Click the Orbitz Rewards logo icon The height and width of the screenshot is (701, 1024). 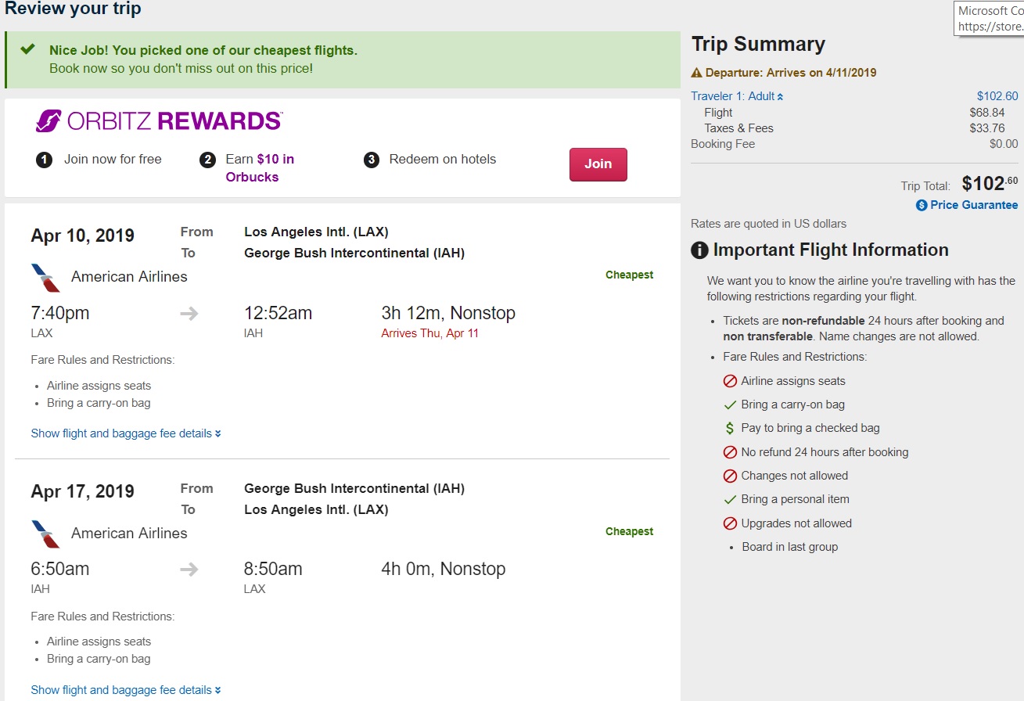click(x=49, y=121)
